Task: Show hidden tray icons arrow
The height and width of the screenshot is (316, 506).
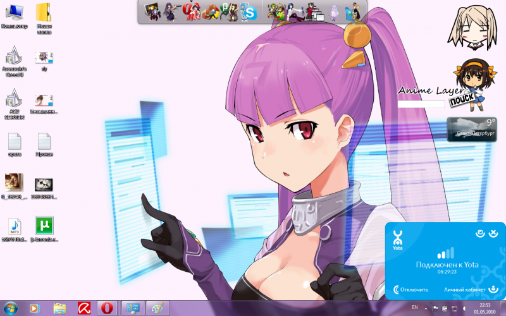Action: point(425,308)
